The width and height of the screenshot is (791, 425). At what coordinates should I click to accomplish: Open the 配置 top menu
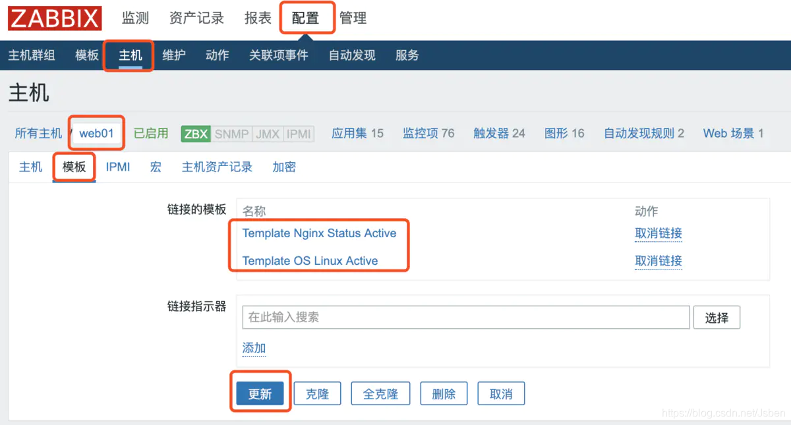click(x=305, y=18)
